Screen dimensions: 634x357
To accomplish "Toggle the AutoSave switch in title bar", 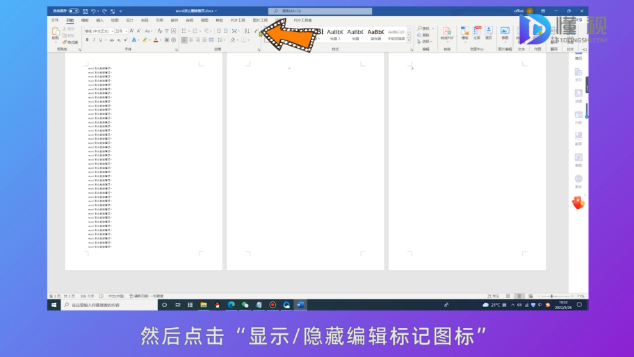I will pos(74,11).
